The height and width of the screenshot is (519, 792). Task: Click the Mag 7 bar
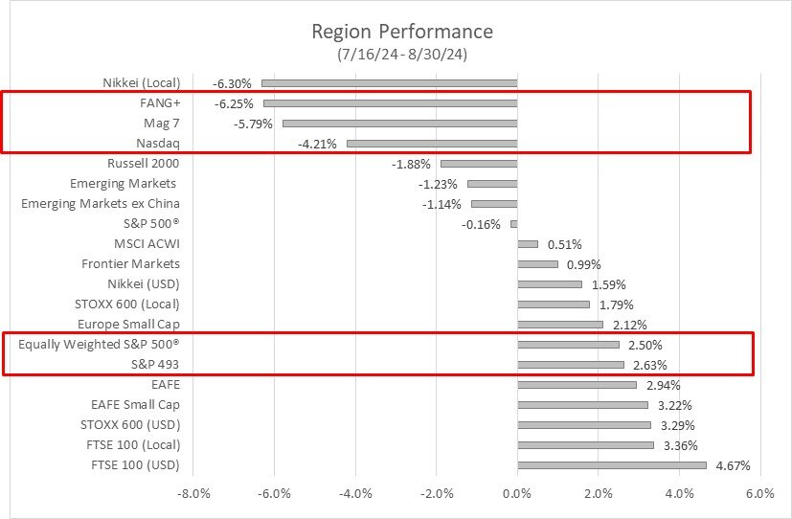pyautogui.click(x=399, y=124)
